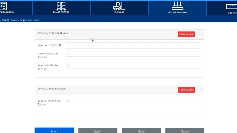Image resolution: width=237 pixels, height=133 pixels.
Task: Click the Save button
Action: click(141, 131)
